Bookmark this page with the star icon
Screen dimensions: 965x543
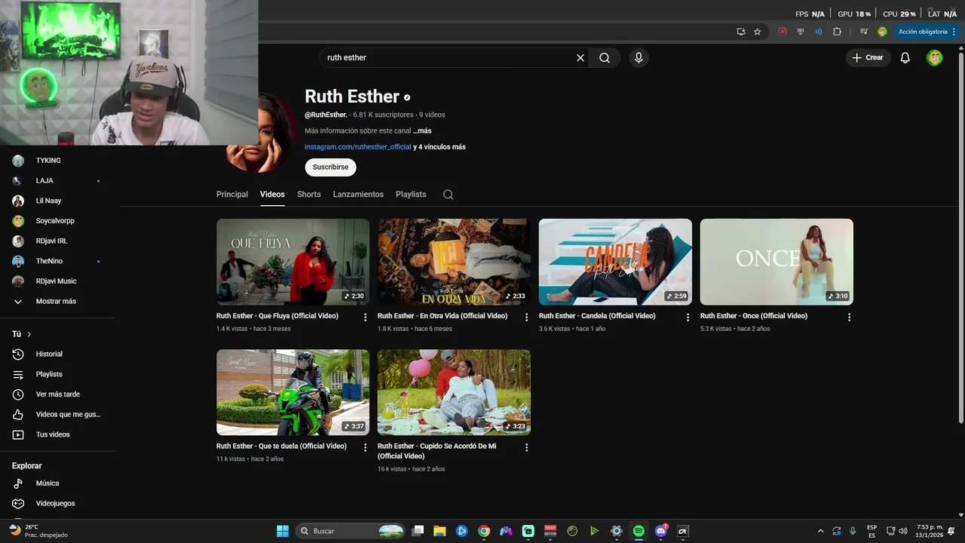point(757,32)
